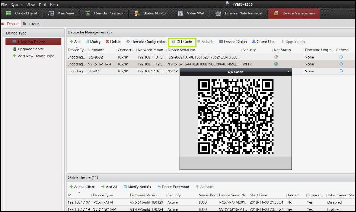Click the License Plate Retrieval icon
The height and width of the screenshot is (212, 356).
click(218, 14)
